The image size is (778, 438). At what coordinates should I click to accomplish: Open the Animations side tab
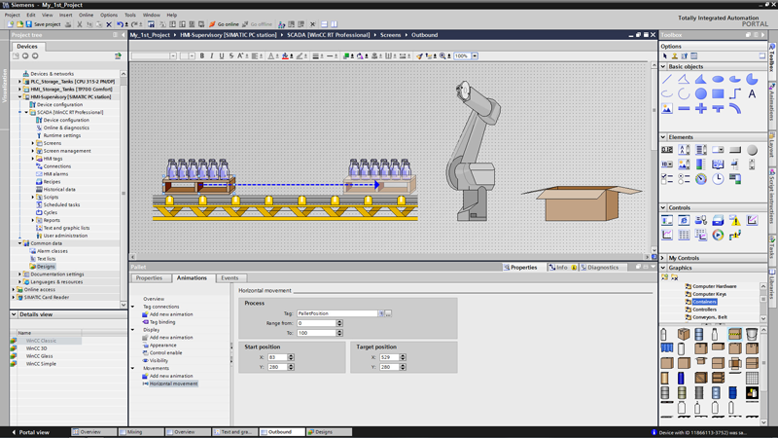pyautogui.click(x=772, y=102)
